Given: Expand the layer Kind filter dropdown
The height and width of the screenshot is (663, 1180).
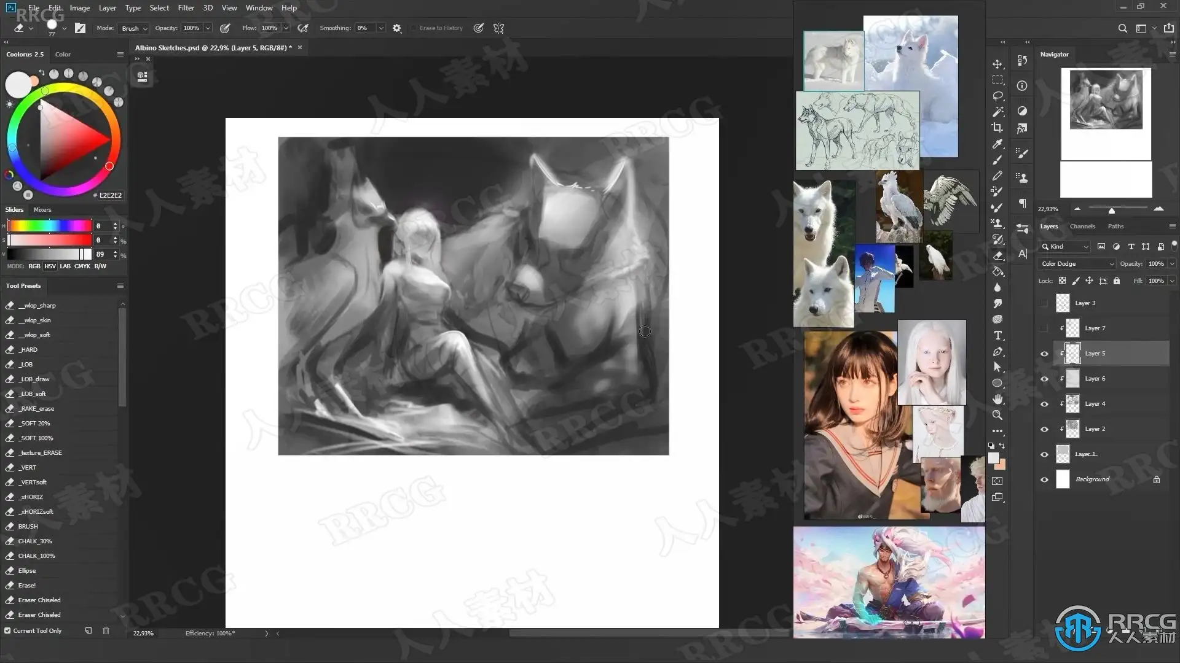Looking at the screenshot, I should pos(1065,246).
